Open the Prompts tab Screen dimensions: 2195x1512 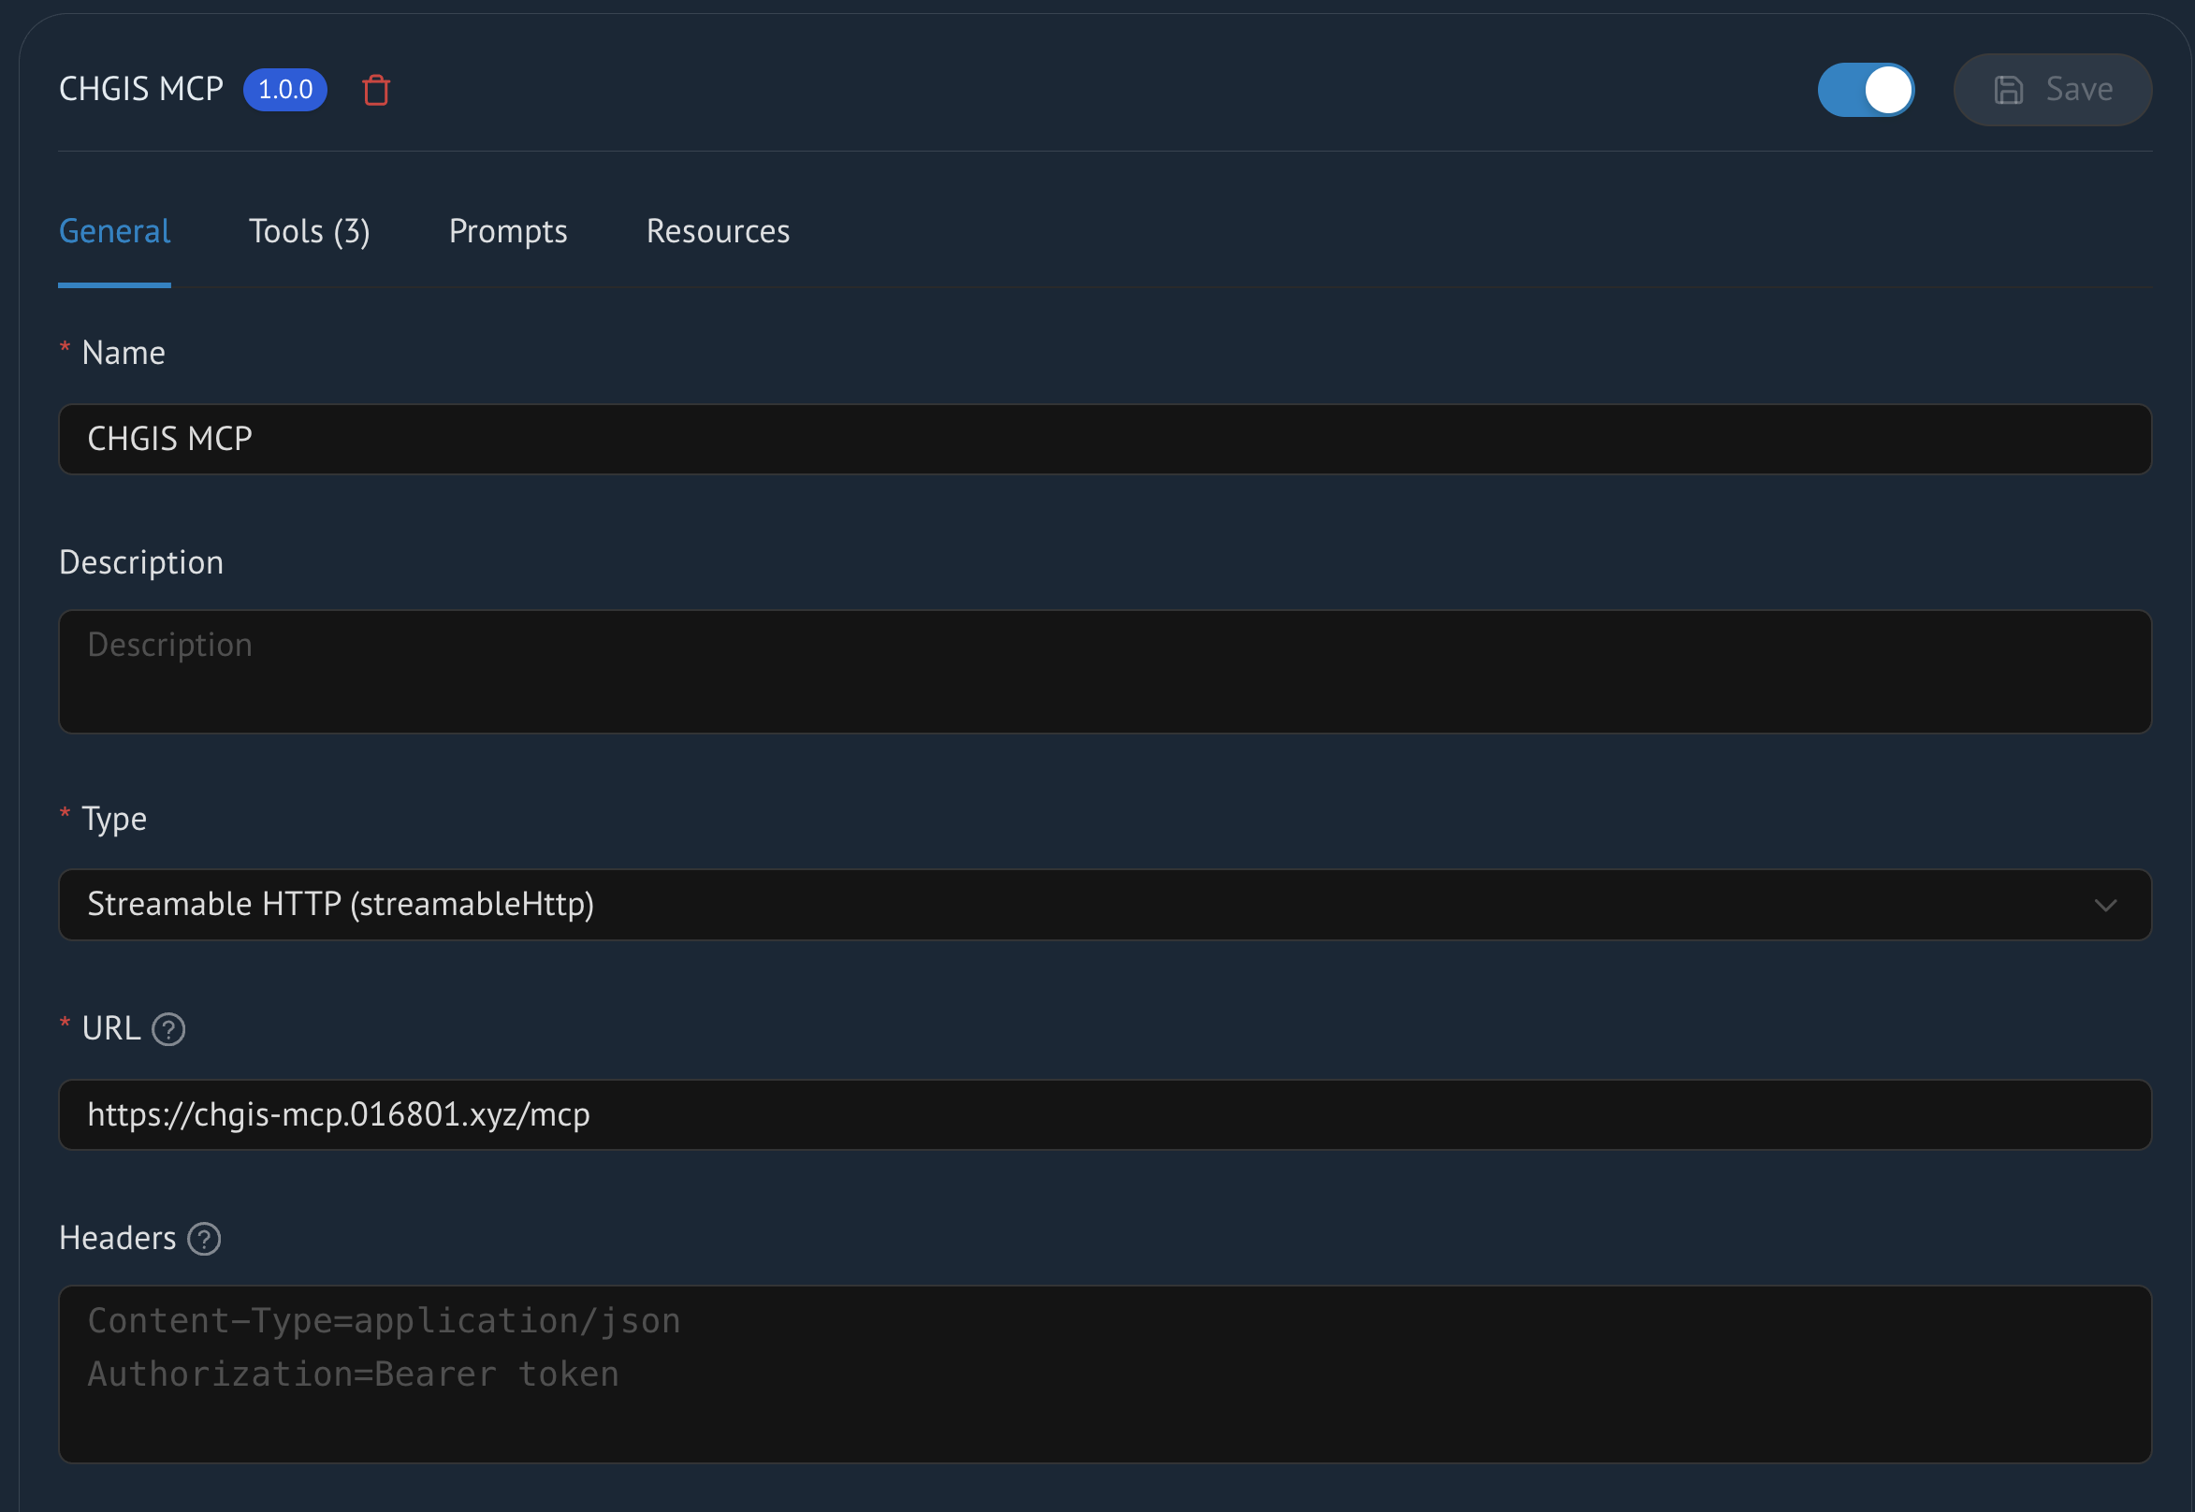pyautogui.click(x=508, y=232)
